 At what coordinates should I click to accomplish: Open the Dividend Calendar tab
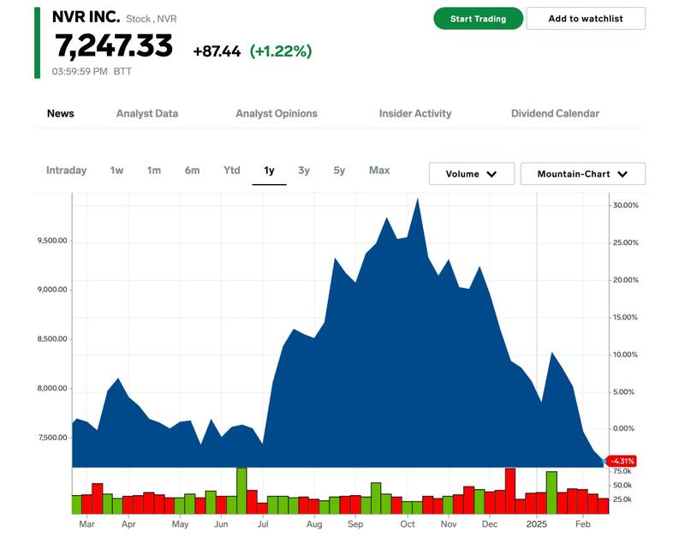click(x=555, y=113)
